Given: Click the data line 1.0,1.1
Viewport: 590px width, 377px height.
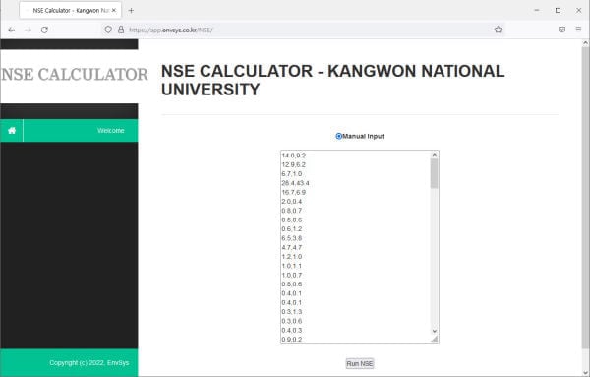Looking at the screenshot, I should [292, 266].
